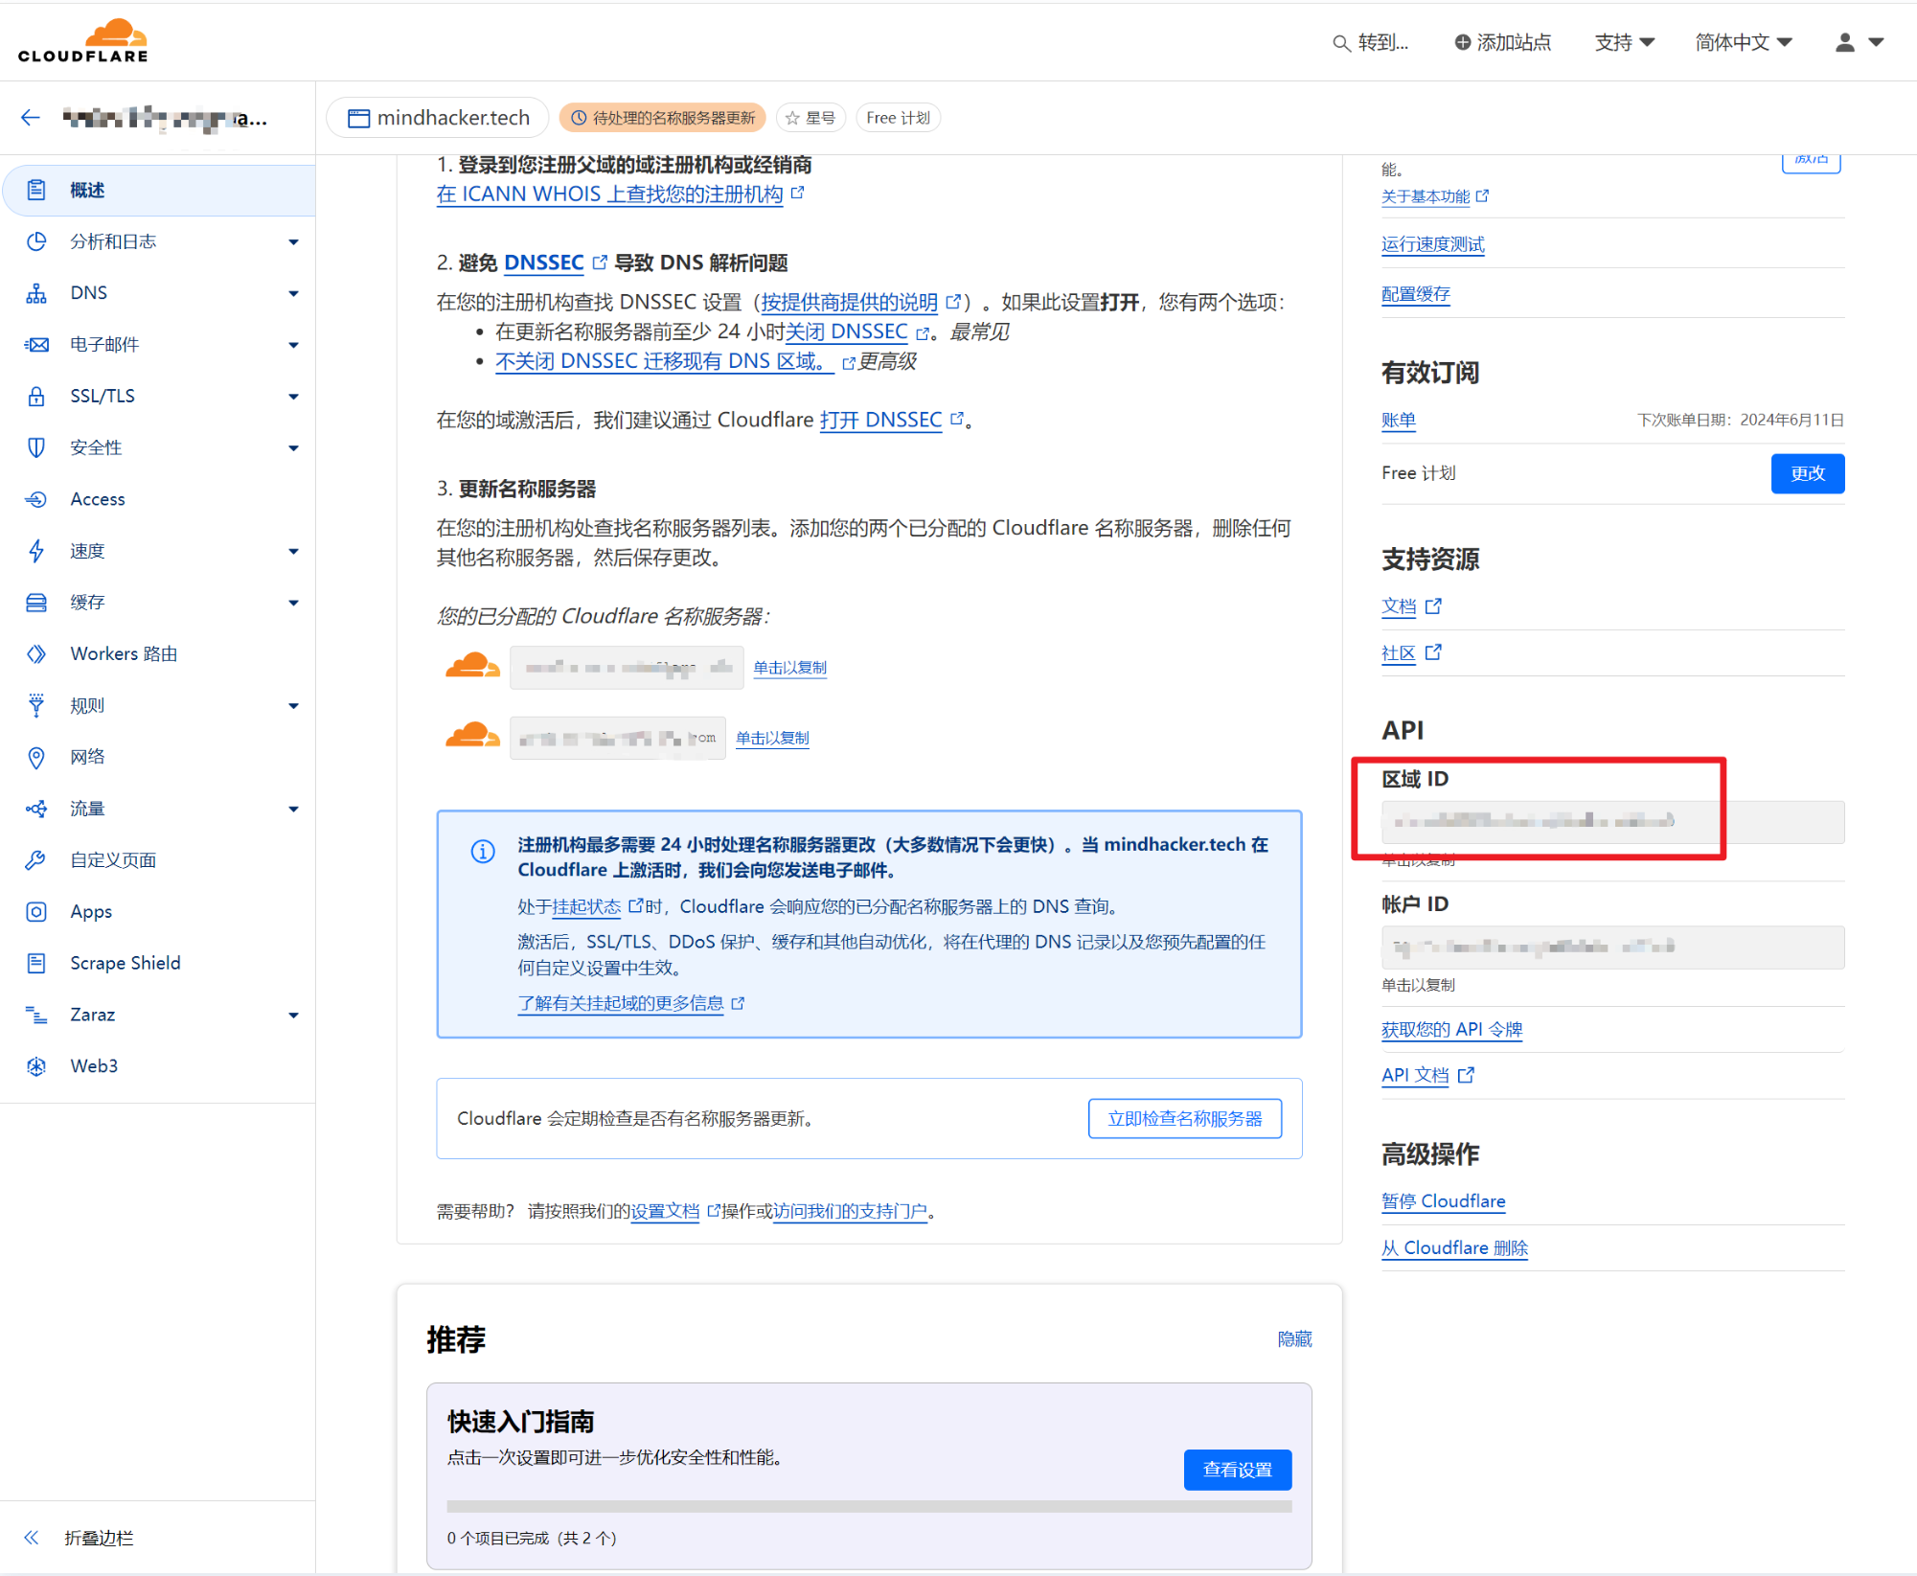
Task: Click the quick start progress bar
Action: 869,1506
